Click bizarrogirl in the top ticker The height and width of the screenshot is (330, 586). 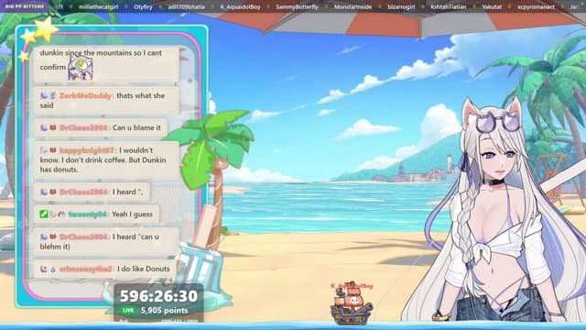coord(401,6)
